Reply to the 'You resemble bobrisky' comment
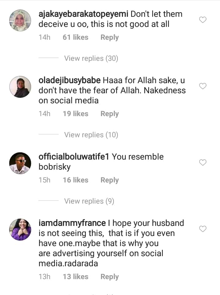Viewport: 220px width, 295px height. (109, 180)
